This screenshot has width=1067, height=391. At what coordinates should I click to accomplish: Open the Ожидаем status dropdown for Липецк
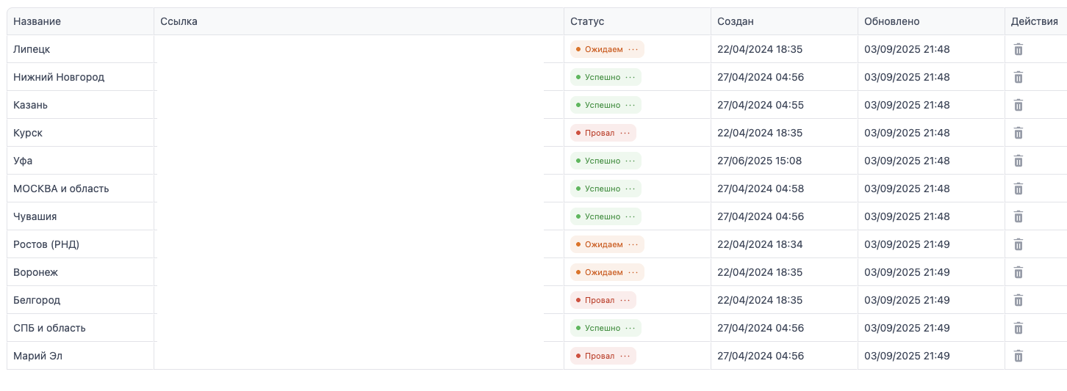633,49
